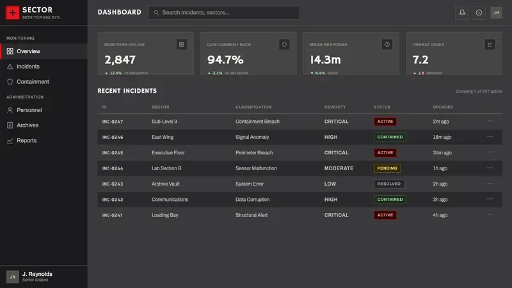The height and width of the screenshot is (288, 512).
Task: Click the red Sector logo icon
Action: click(x=13, y=13)
